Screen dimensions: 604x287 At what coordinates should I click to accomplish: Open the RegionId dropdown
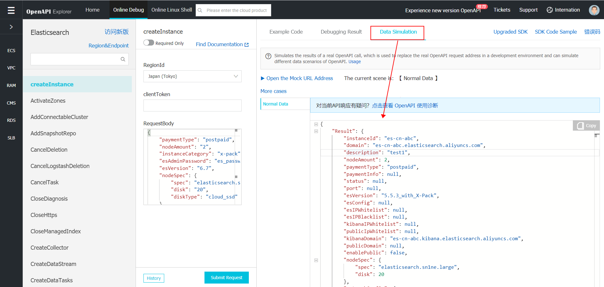click(x=193, y=76)
